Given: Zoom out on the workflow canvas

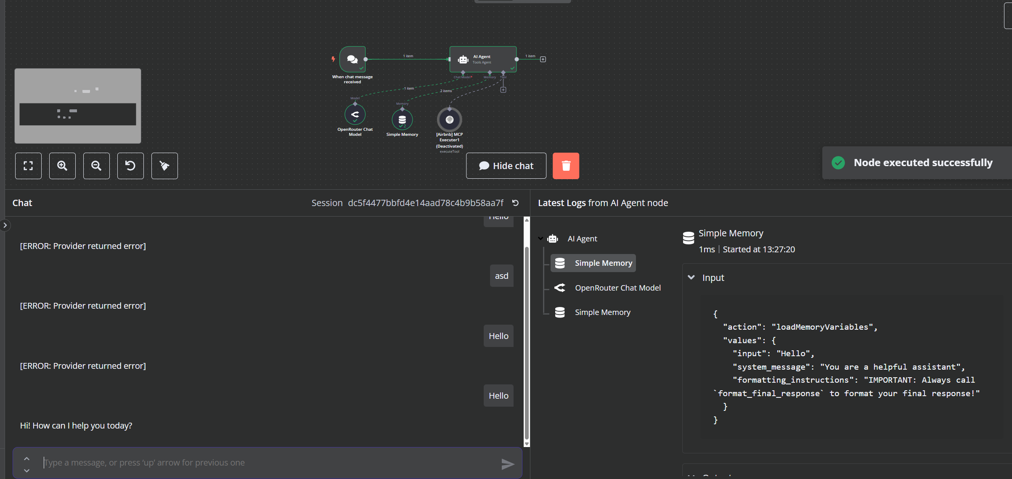Looking at the screenshot, I should click(96, 166).
